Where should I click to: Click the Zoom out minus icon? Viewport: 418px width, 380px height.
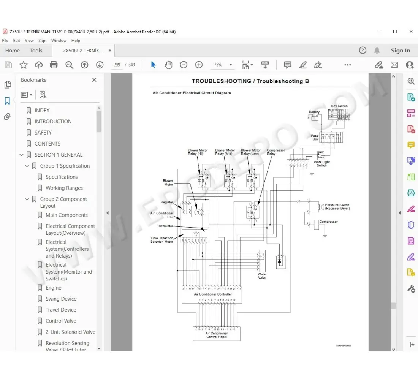click(x=184, y=65)
